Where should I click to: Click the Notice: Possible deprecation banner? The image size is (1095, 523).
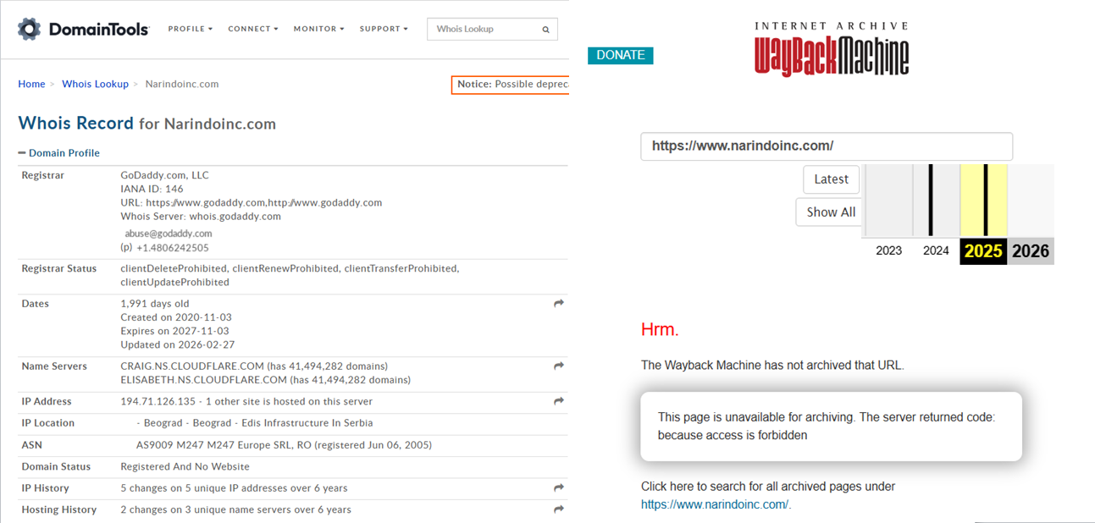[x=511, y=85]
